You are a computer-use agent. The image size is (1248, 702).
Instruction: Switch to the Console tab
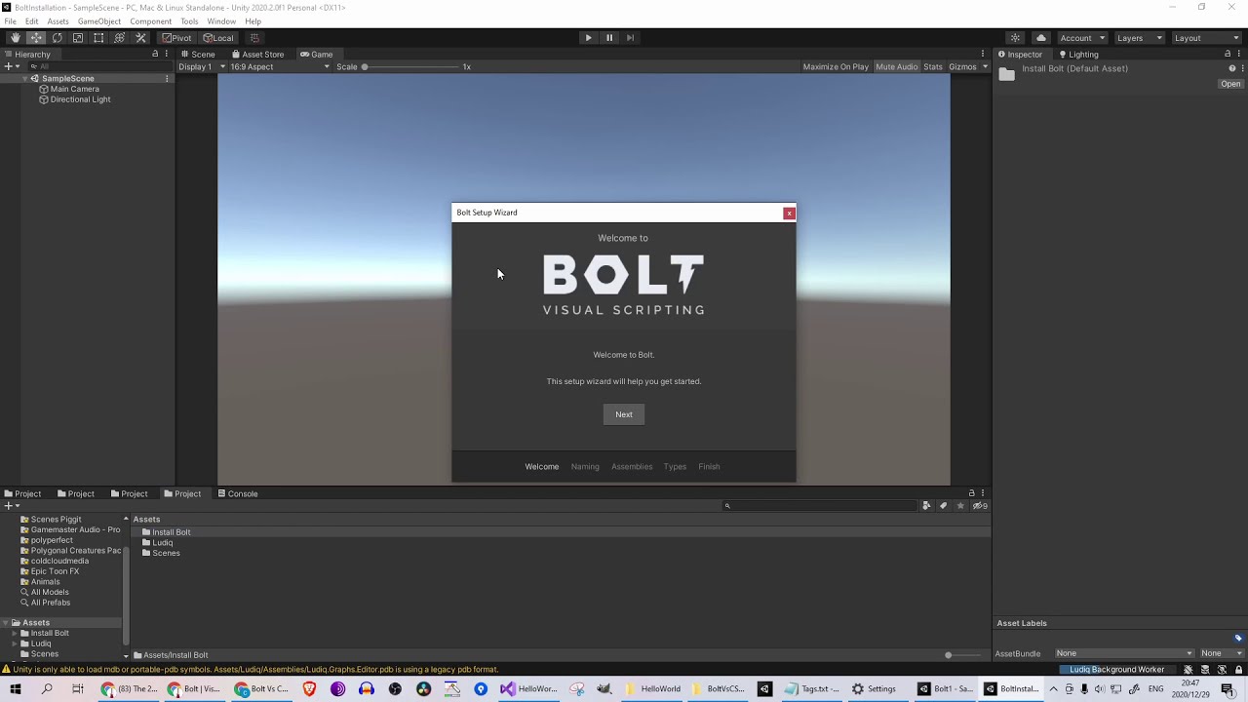click(x=238, y=494)
